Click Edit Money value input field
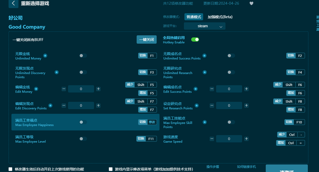The width and height of the screenshot is (319, 172). click(x=81, y=89)
